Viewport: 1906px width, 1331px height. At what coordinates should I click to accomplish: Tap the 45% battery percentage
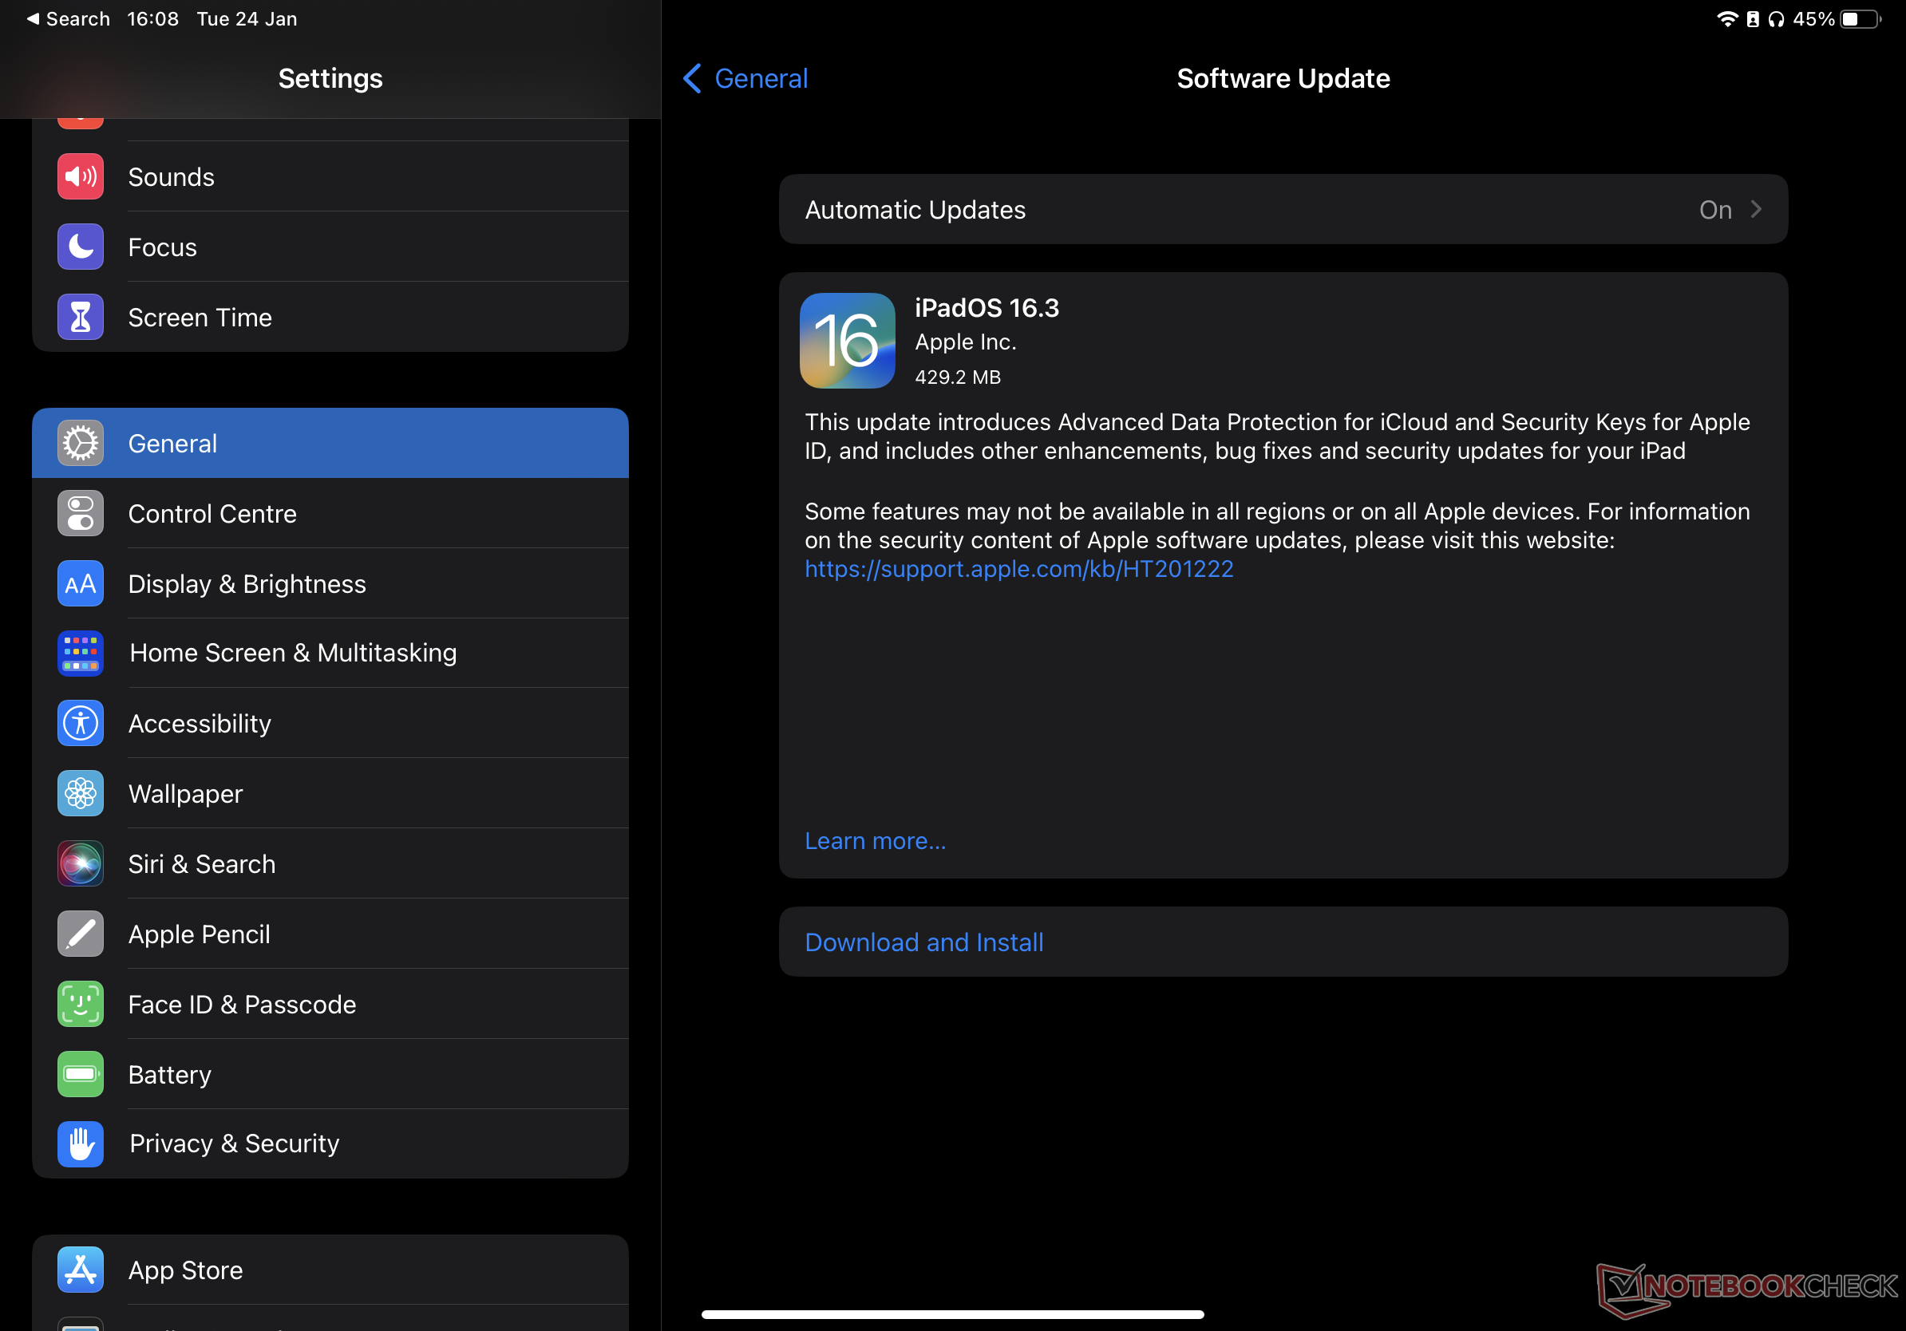coord(1813,19)
